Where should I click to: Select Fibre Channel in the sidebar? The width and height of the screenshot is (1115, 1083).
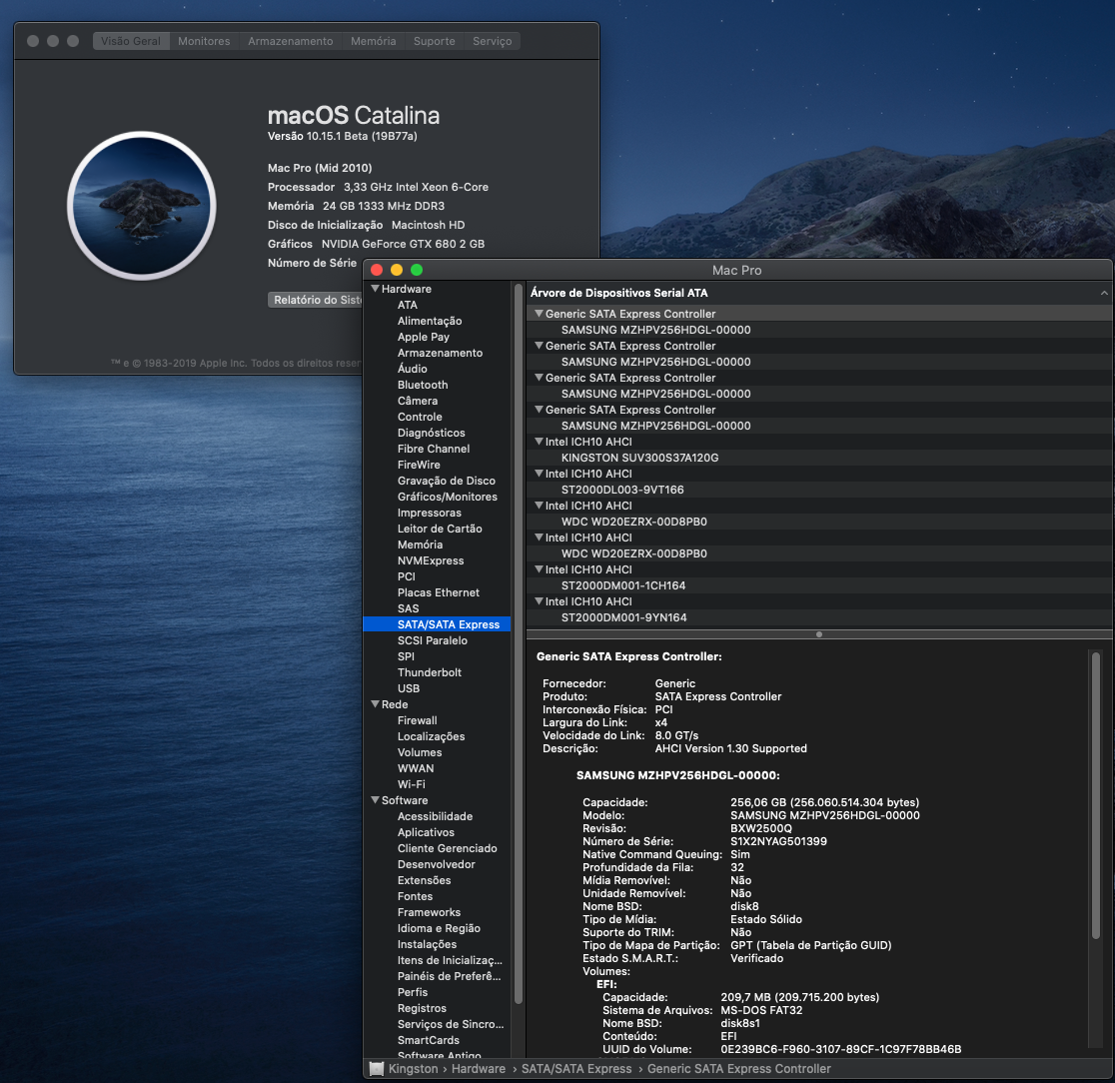[433, 449]
